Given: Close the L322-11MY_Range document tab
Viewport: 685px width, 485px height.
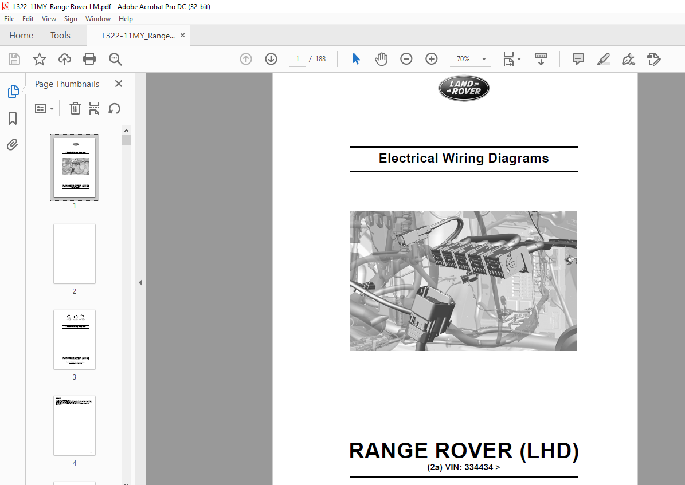Looking at the screenshot, I should [183, 36].
